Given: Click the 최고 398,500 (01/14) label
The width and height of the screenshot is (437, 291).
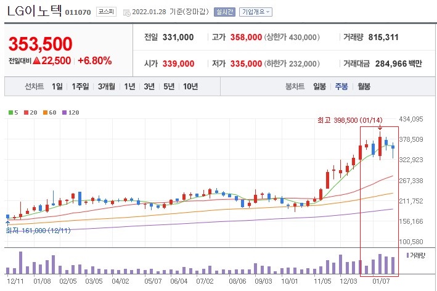Looking at the screenshot, I should point(350,120).
